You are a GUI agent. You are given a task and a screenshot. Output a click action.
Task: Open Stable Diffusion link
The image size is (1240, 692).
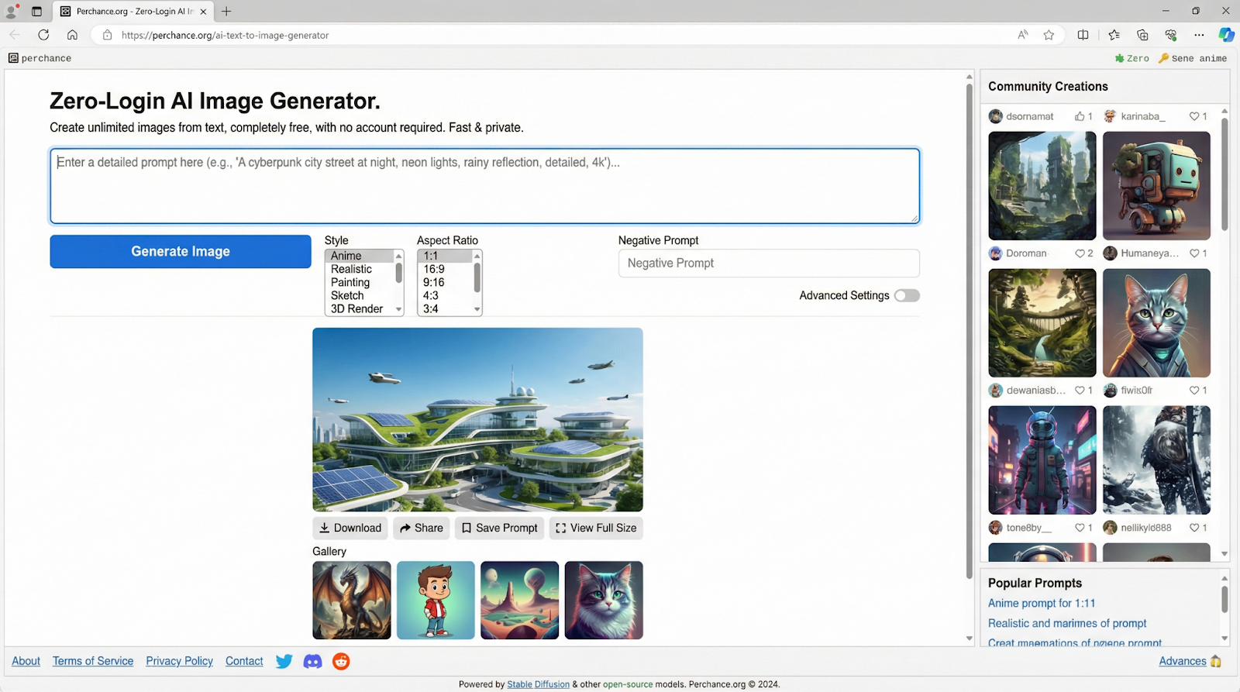pos(538,684)
